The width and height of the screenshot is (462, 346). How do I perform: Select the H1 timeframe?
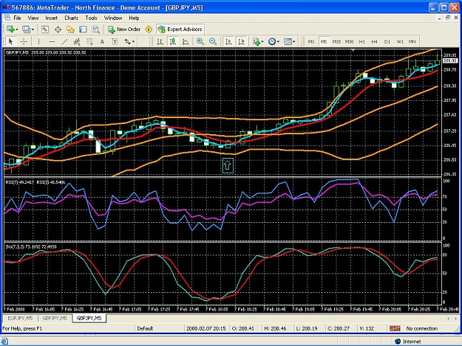361,42
